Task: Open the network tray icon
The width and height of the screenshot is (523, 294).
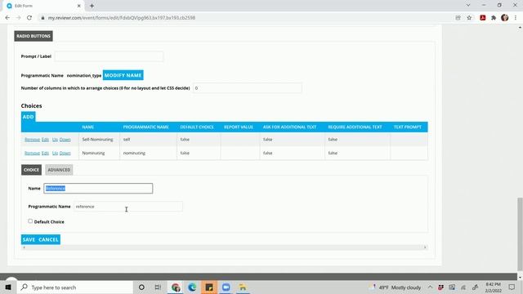Action: click(463, 287)
